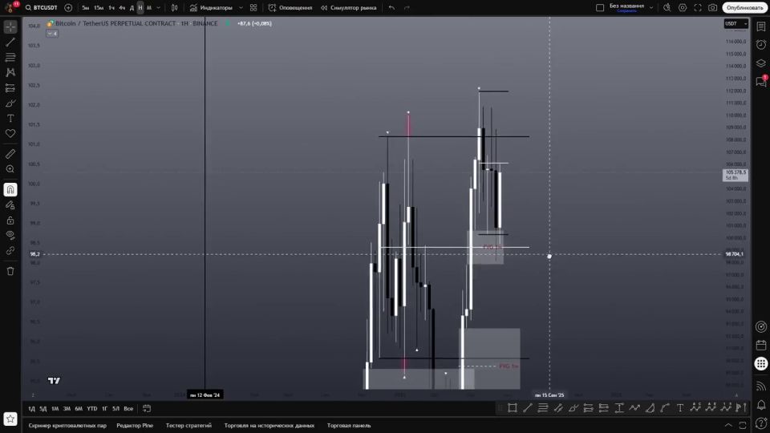Screen dimensions: 770x433
Task: Click the Опубликовать publish button
Action: pyautogui.click(x=744, y=8)
